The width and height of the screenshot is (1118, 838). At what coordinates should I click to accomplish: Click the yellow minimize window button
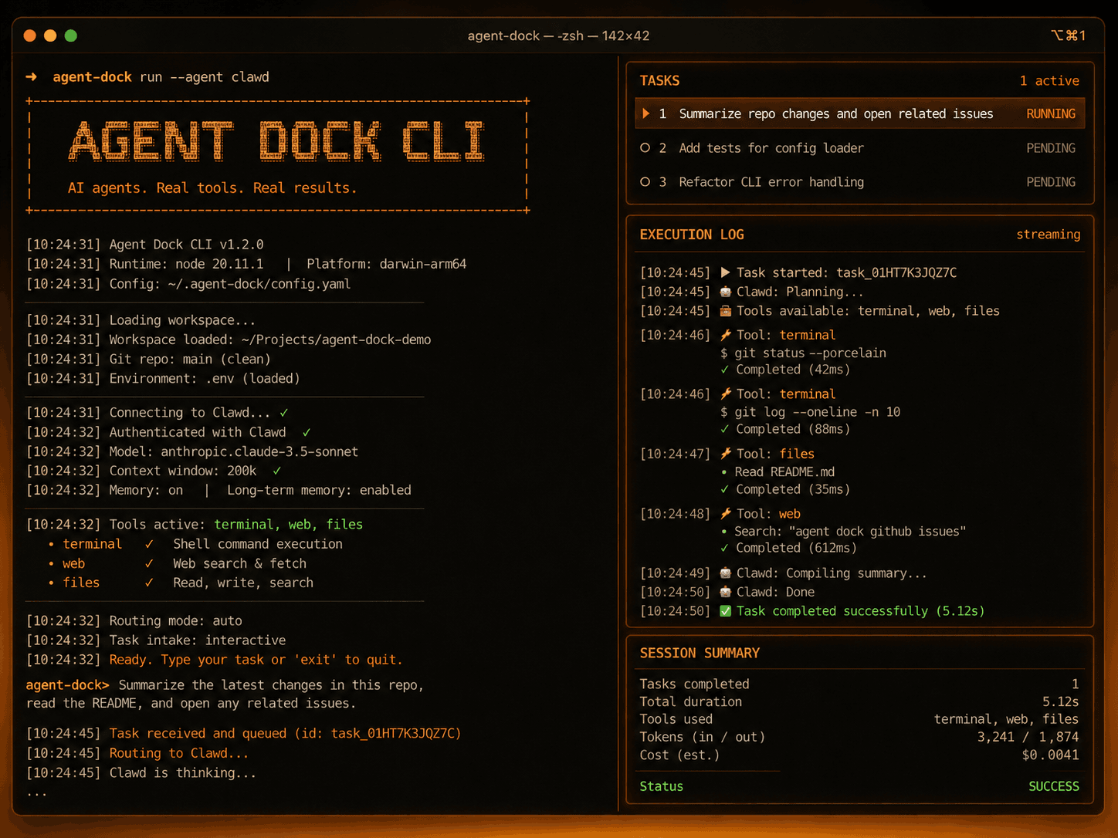(50, 35)
